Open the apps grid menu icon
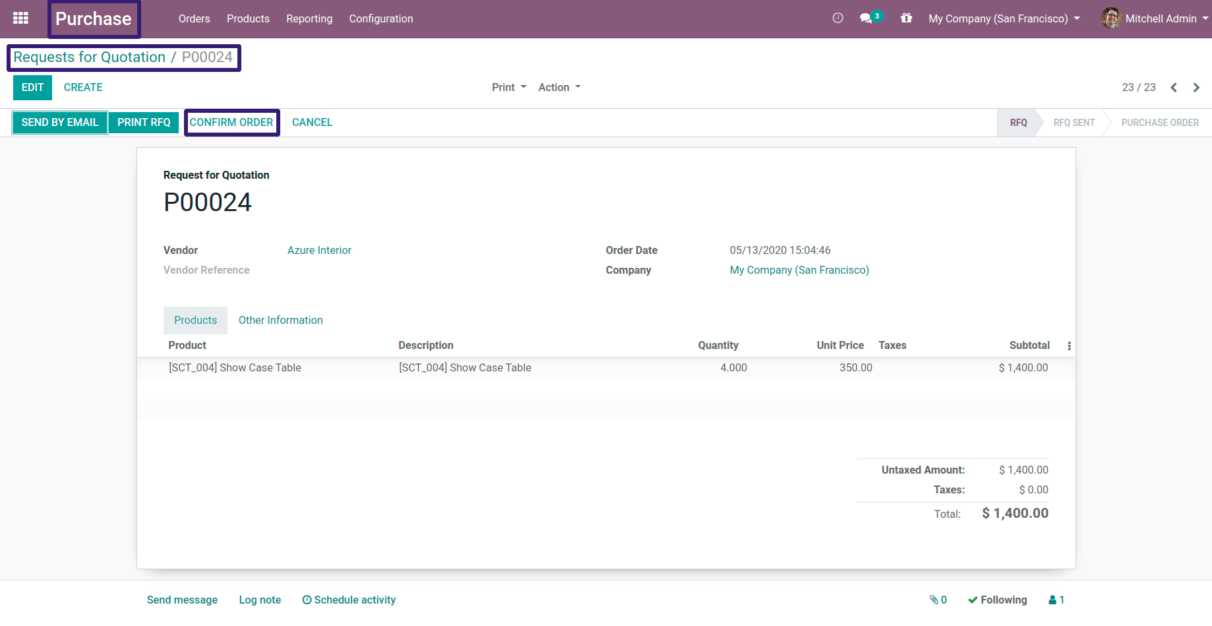 coord(20,18)
